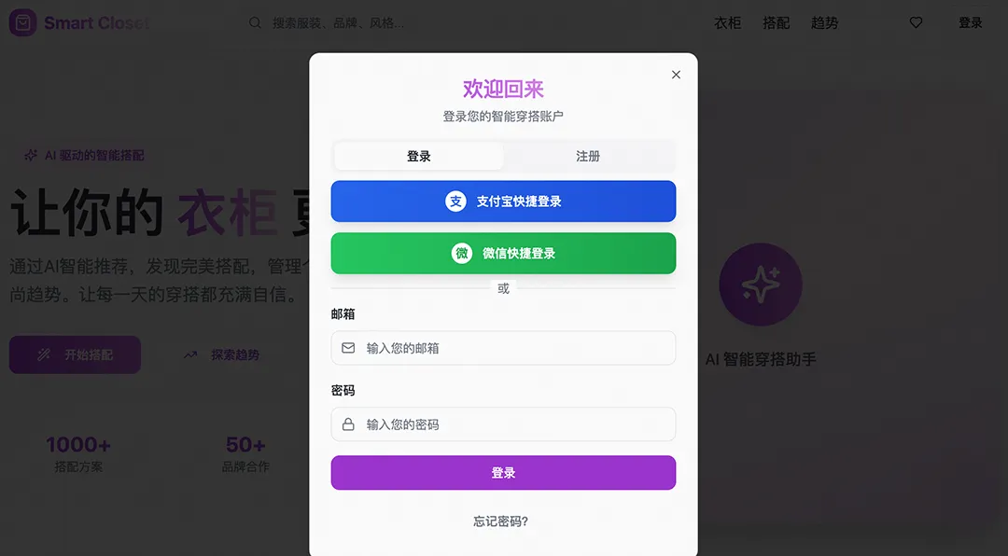This screenshot has height=556, width=1008.
Task: Close the login dialog with the X icon
Action: click(676, 75)
